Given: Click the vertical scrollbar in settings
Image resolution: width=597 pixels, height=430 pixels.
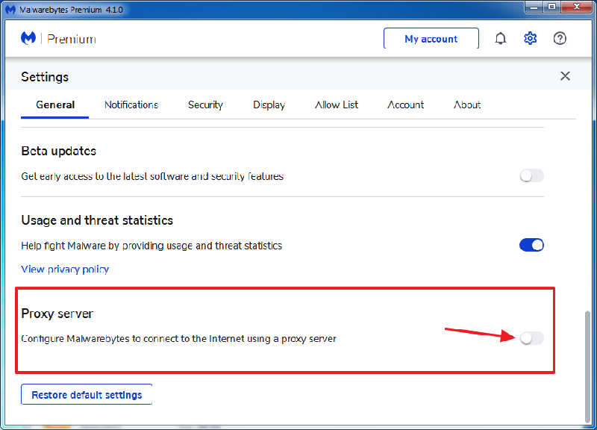Looking at the screenshot, I should click(x=587, y=358).
